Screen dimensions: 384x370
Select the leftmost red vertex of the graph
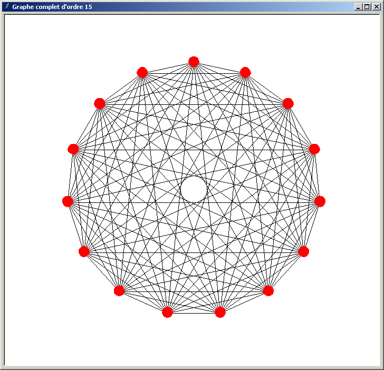(x=68, y=201)
